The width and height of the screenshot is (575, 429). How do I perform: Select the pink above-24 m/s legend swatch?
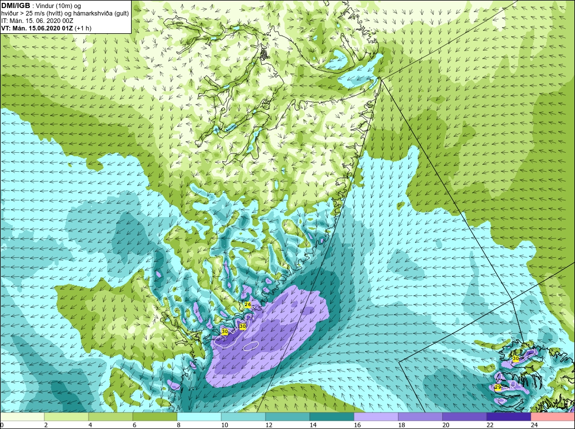point(553,417)
